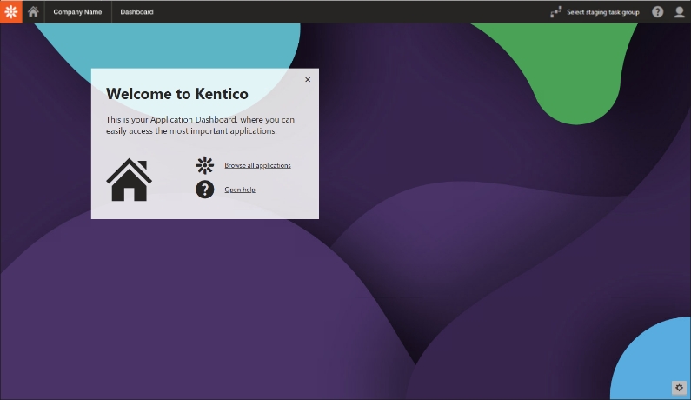Open the header help question mark

pos(658,12)
